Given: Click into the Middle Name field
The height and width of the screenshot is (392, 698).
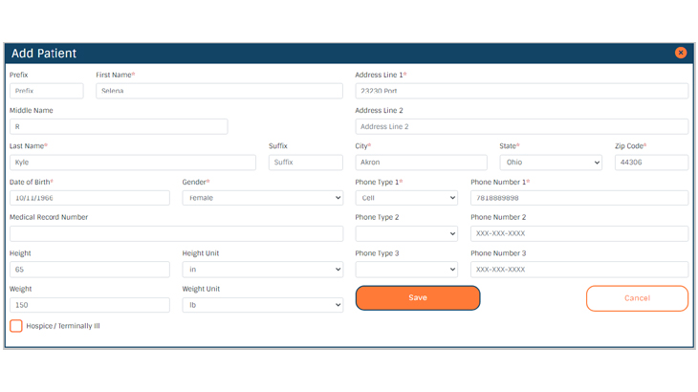Looking at the screenshot, I should pos(119,126).
